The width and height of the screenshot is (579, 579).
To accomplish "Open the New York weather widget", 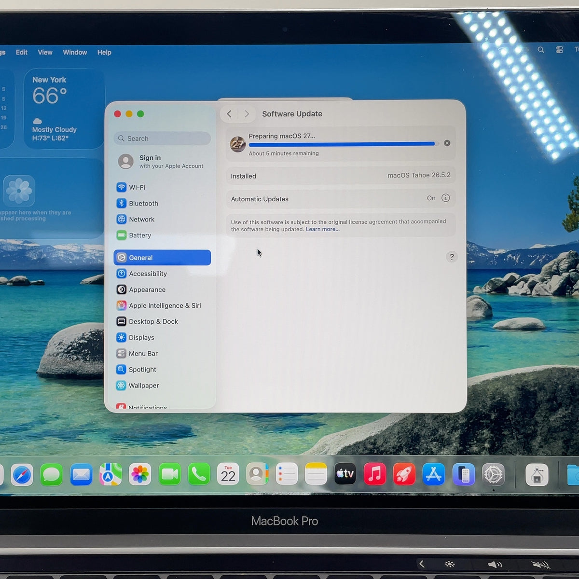I will point(64,109).
